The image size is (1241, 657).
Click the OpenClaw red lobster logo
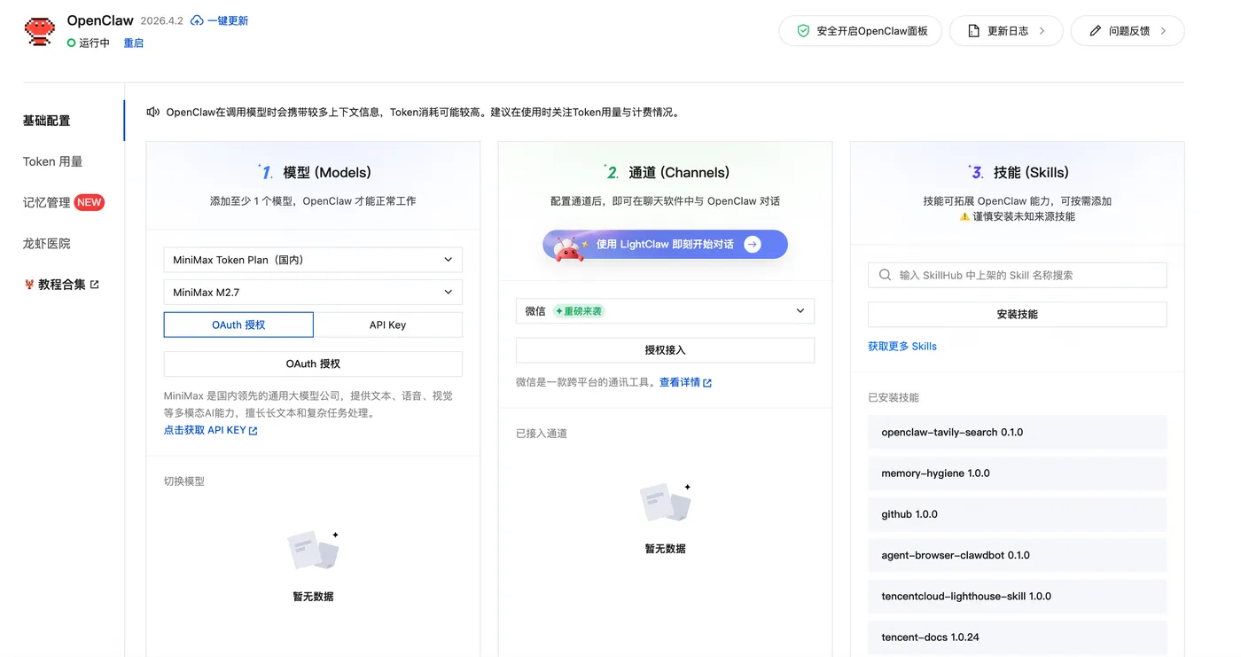point(39,31)
